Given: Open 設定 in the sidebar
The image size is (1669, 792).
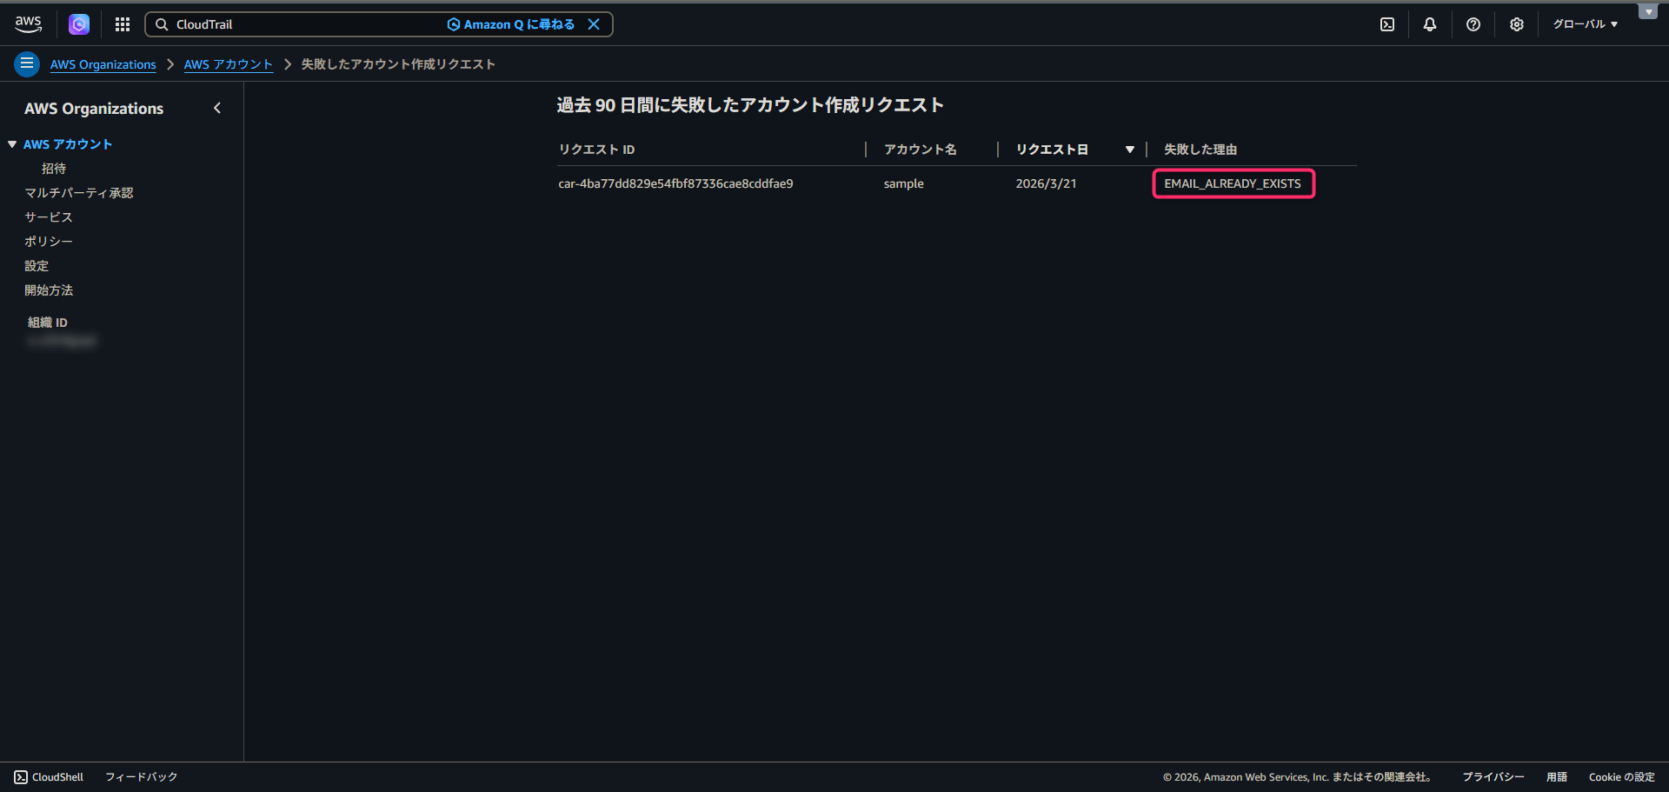Looking at the screenshot, I should pos(37,266).
